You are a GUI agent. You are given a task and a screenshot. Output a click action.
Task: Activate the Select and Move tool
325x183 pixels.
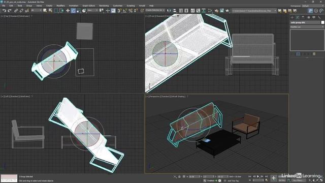point(68,11)
